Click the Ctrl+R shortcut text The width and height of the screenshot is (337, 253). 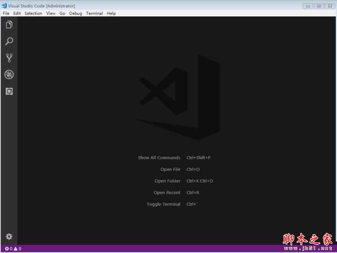[193, 193]
